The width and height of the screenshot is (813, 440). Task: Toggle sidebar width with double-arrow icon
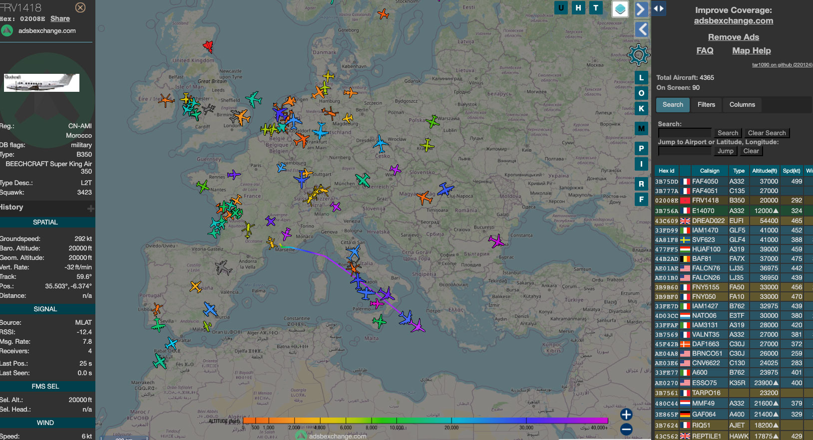658,8
